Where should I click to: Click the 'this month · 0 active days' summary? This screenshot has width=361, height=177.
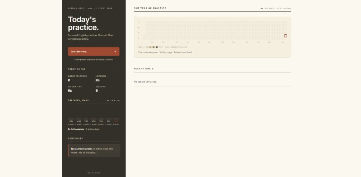(x=276, y=8)
